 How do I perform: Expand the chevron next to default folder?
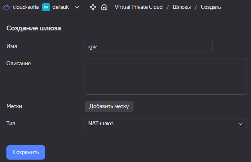click(x=77, y=7)
